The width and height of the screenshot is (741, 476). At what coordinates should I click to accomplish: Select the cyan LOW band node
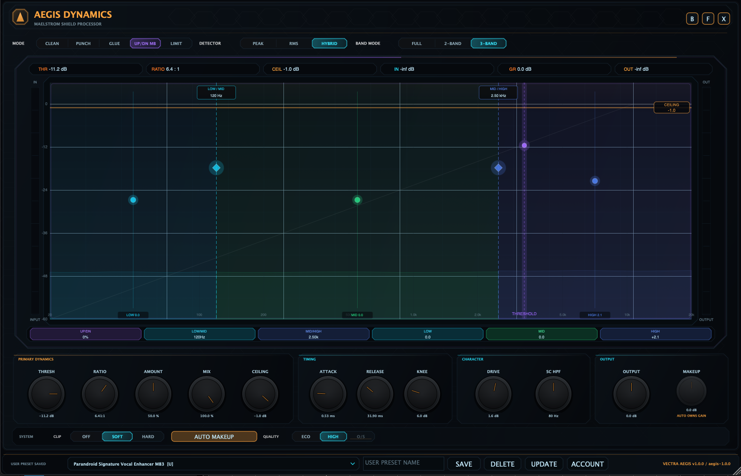[x=133, y=200]
